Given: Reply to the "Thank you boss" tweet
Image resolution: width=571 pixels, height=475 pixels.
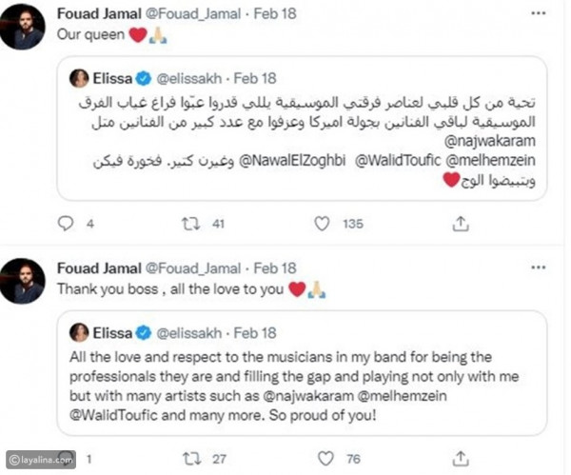Looking at the screenshot, I should (x=65, y=461).
